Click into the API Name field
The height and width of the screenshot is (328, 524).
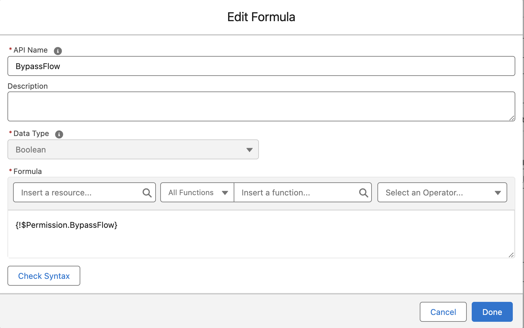[261, 66]
